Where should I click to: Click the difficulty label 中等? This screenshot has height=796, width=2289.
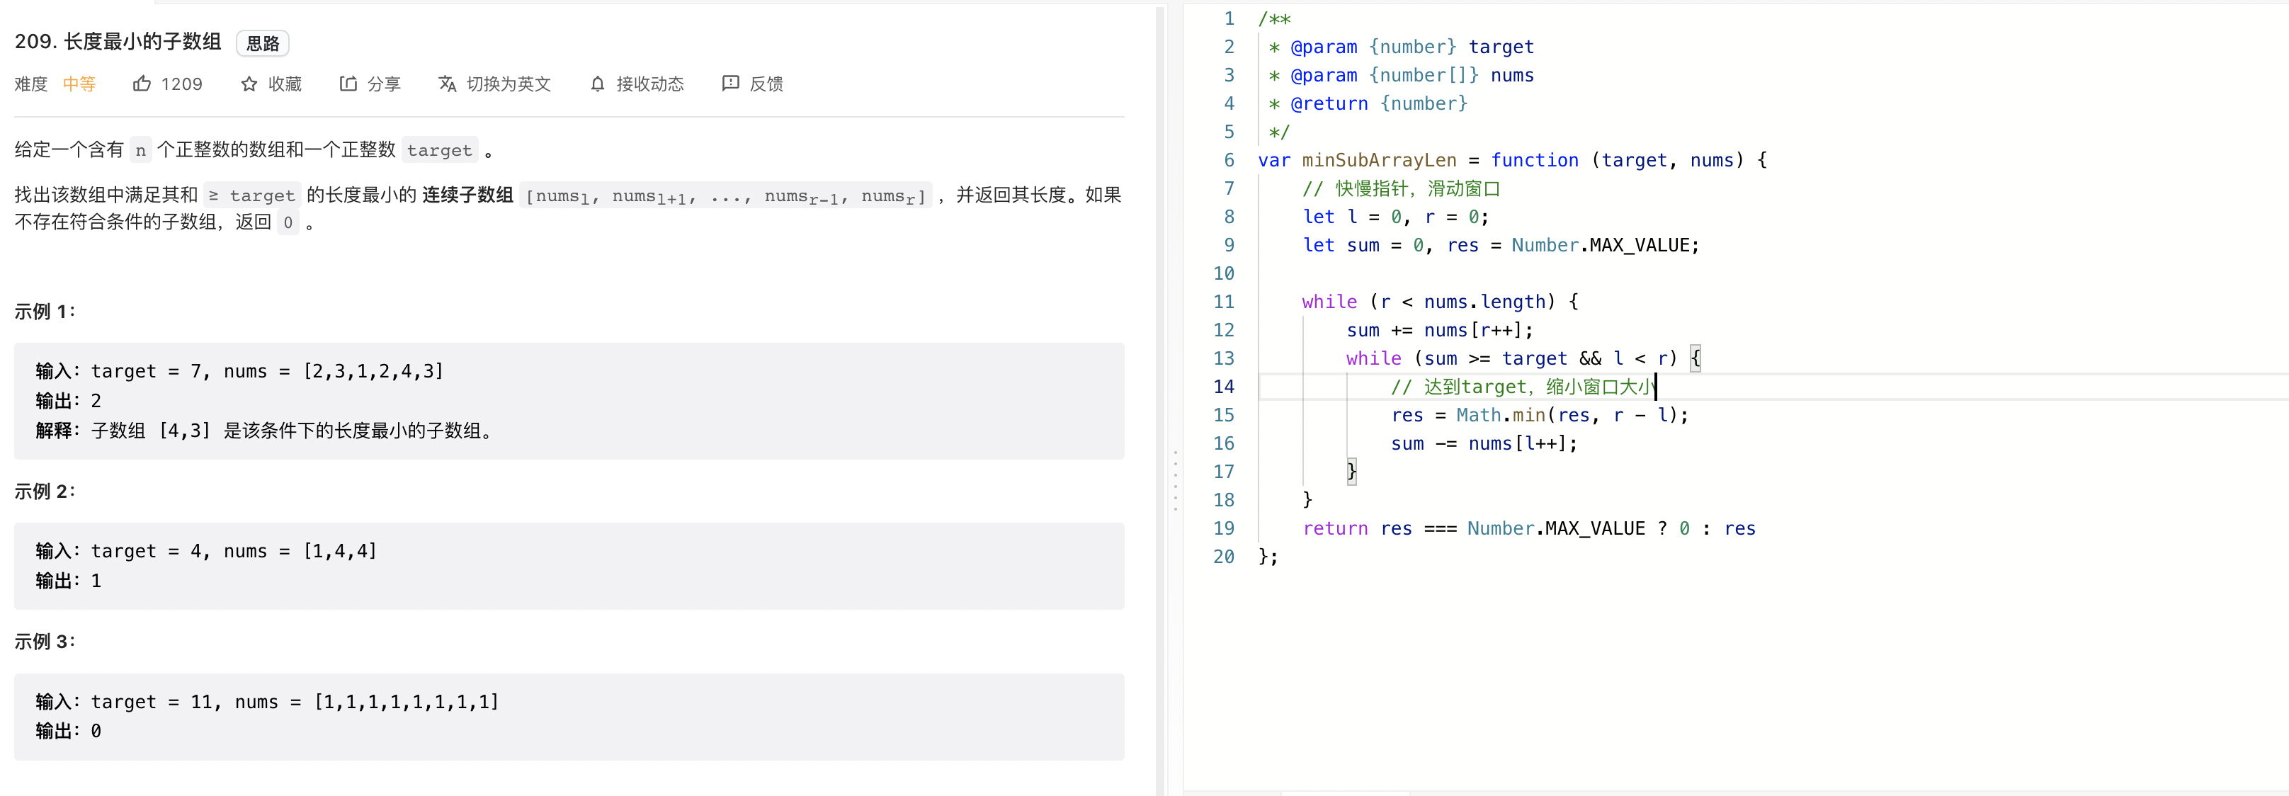(79, 84)
